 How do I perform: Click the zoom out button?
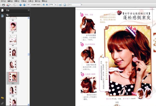tap(44, 5)
